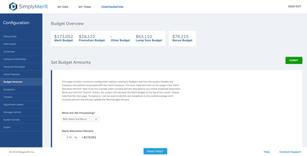Click SIGN OUT link
This screenshot has width=307, height=156.
click(x=295, y=6)
